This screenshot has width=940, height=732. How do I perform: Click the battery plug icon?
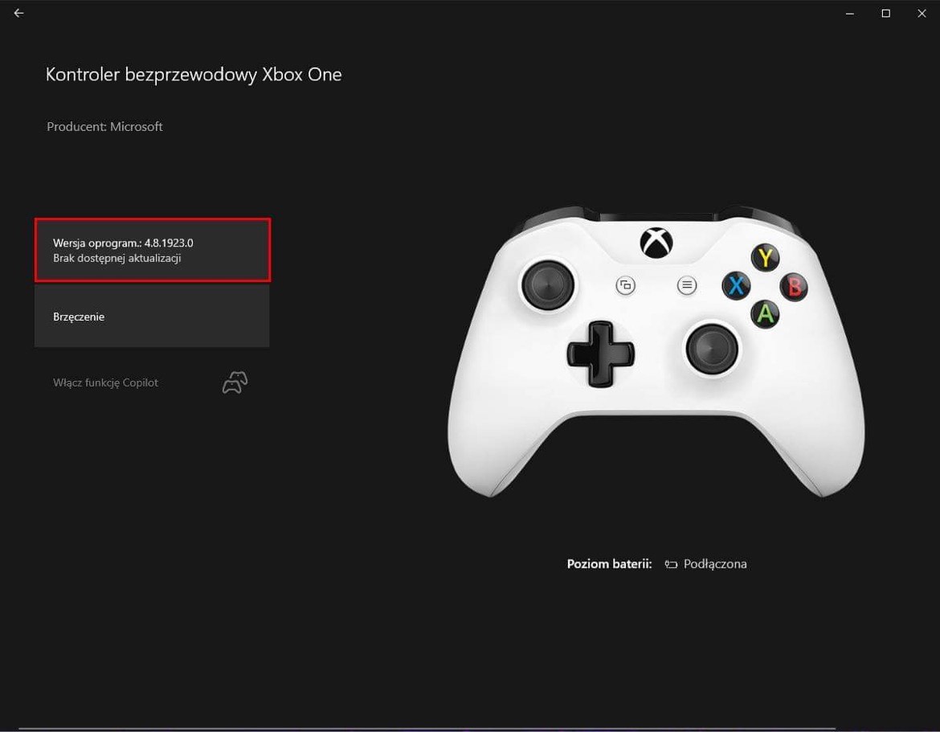tap(671, 564)
